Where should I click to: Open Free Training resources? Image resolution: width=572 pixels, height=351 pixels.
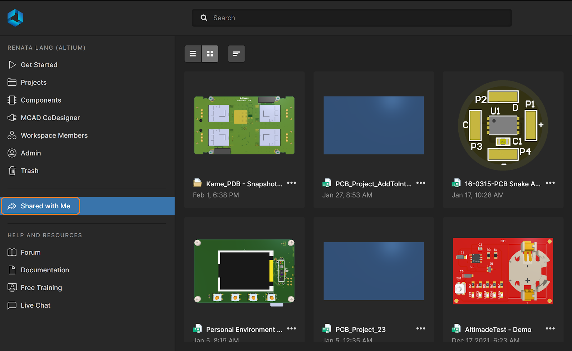(41, 287)
